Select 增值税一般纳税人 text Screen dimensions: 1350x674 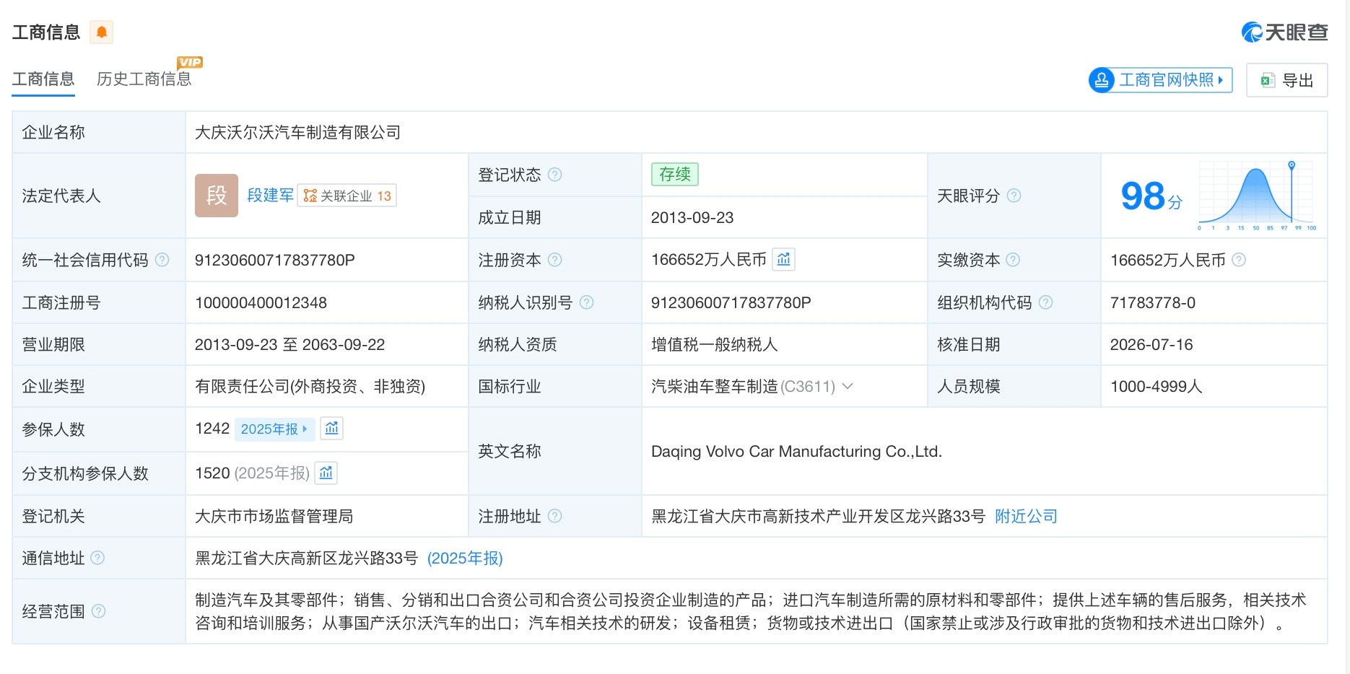click(x=714, y=344)
